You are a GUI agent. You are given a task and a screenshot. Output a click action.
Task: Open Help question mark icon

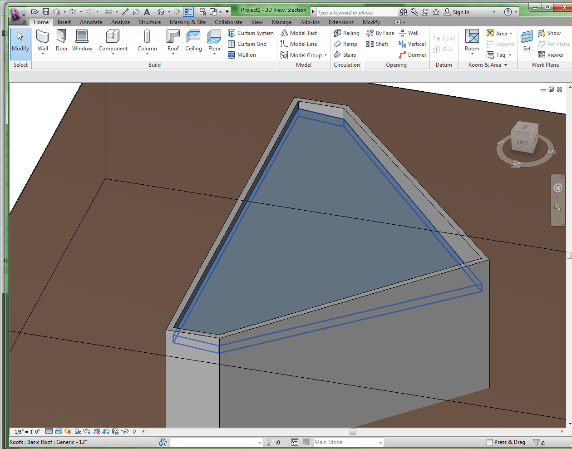tap(508, 12)
